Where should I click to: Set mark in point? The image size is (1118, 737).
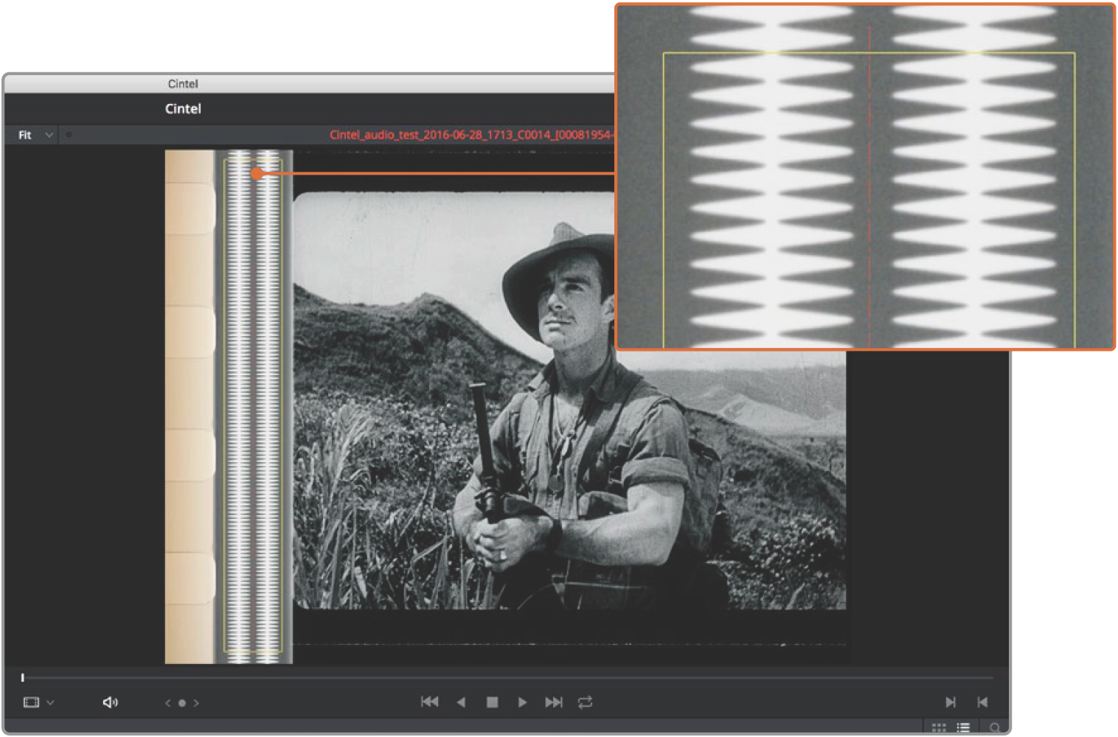[x=951, y=702]
